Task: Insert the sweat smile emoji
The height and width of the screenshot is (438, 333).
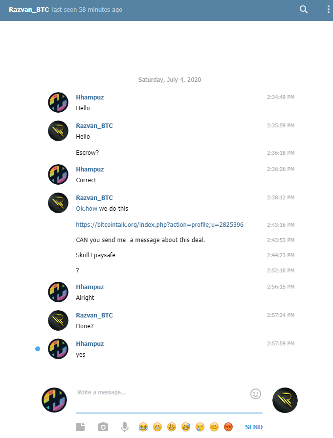Action: click(x=186, y=427)
